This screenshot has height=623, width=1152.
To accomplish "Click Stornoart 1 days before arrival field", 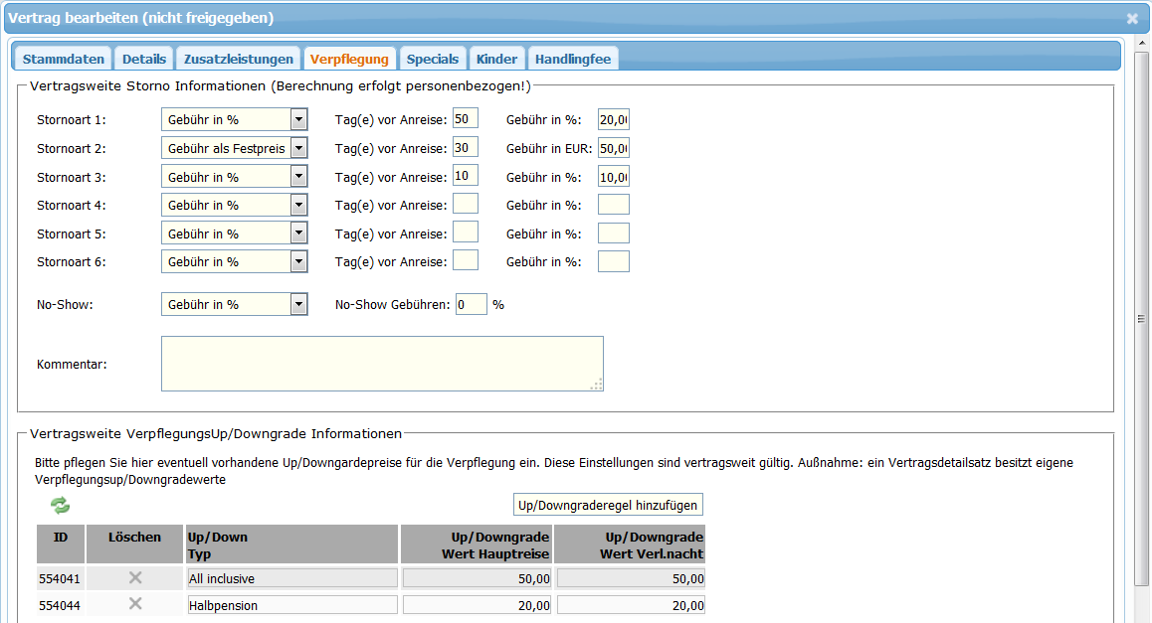I will [465, 119].
